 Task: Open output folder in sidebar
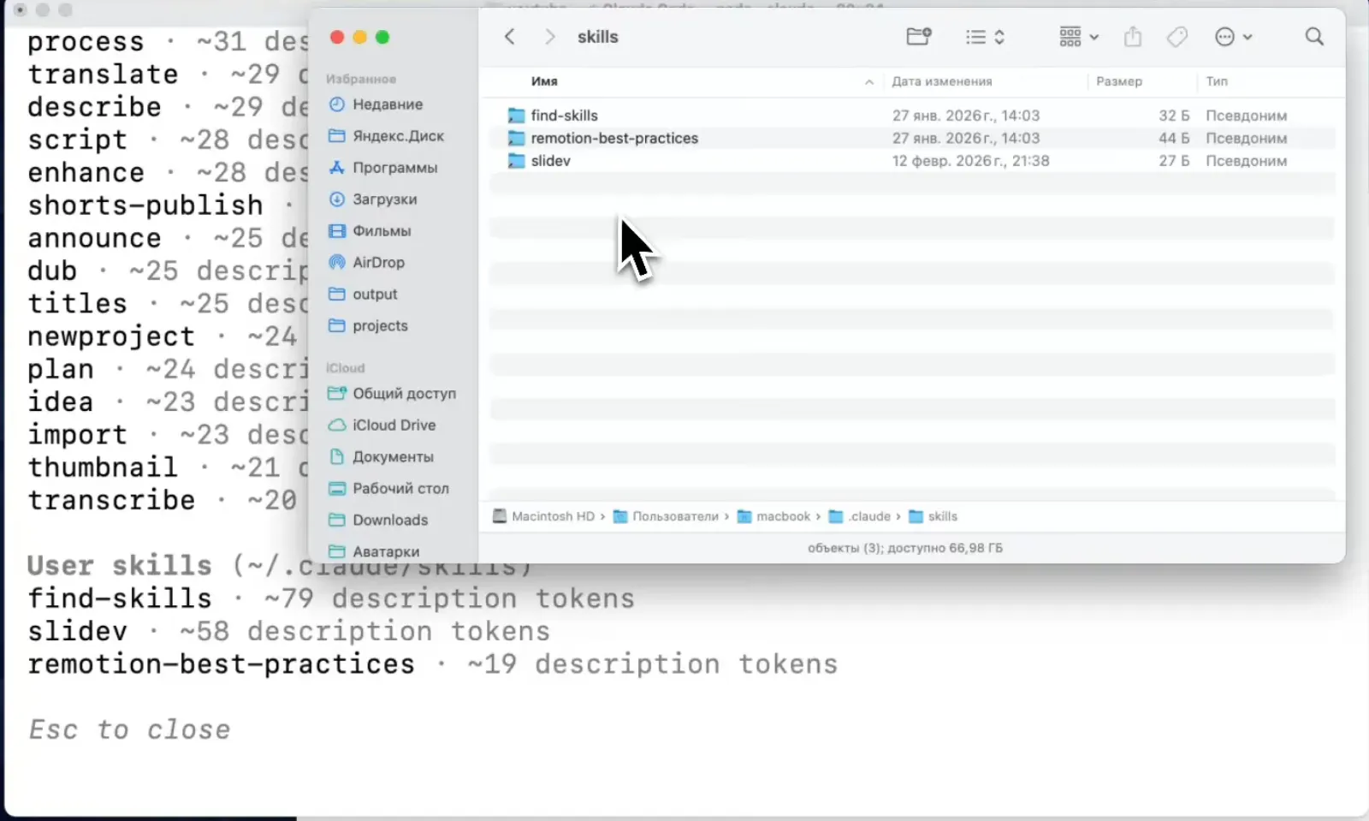click(363, 294)
